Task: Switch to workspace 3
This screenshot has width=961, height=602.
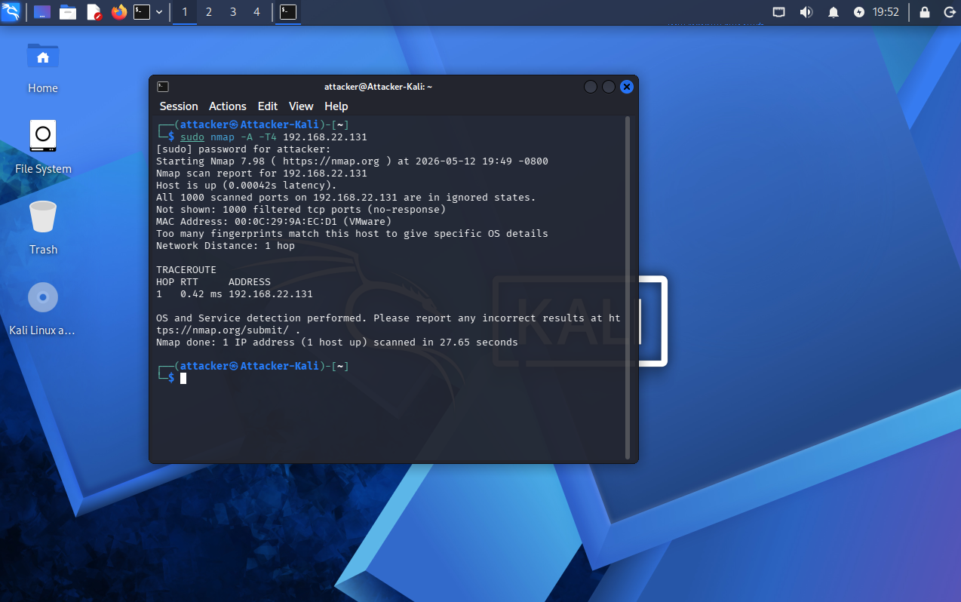Action: tap(233, 12)
